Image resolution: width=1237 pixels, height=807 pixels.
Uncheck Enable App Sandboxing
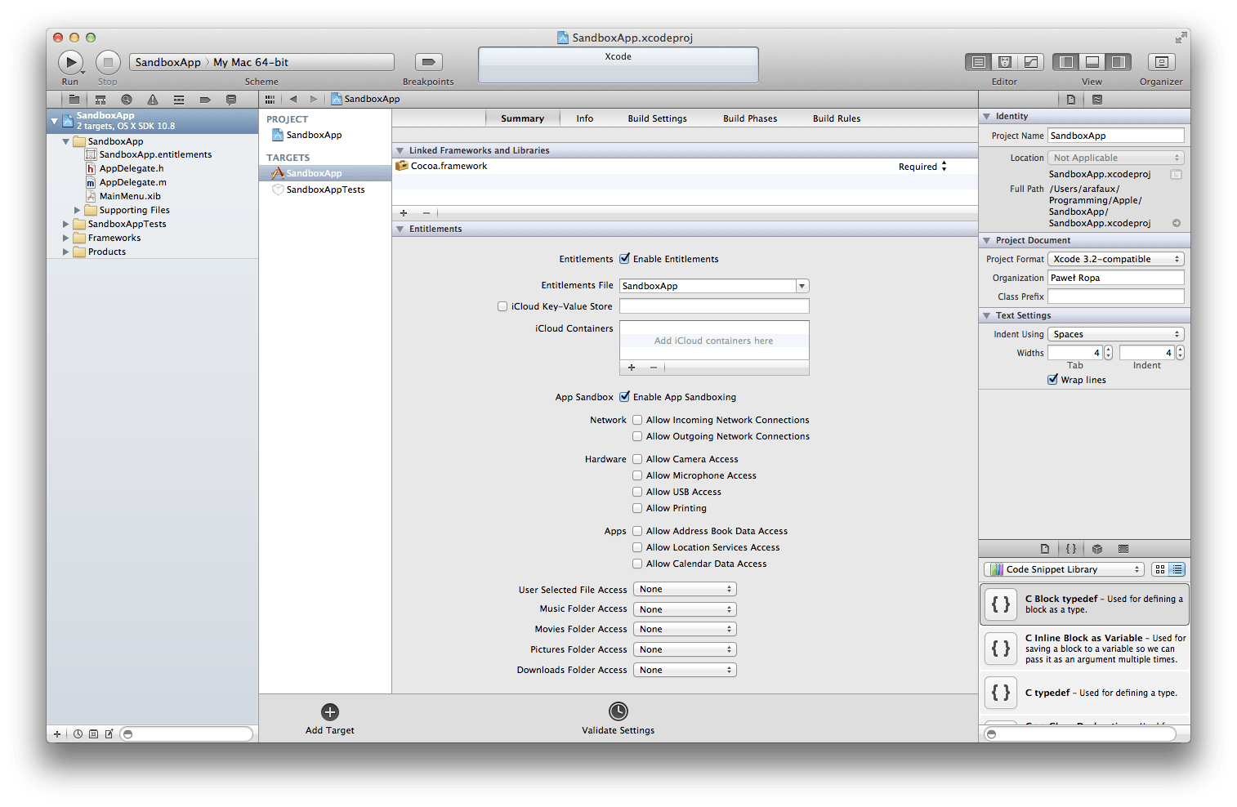(625, 397)
